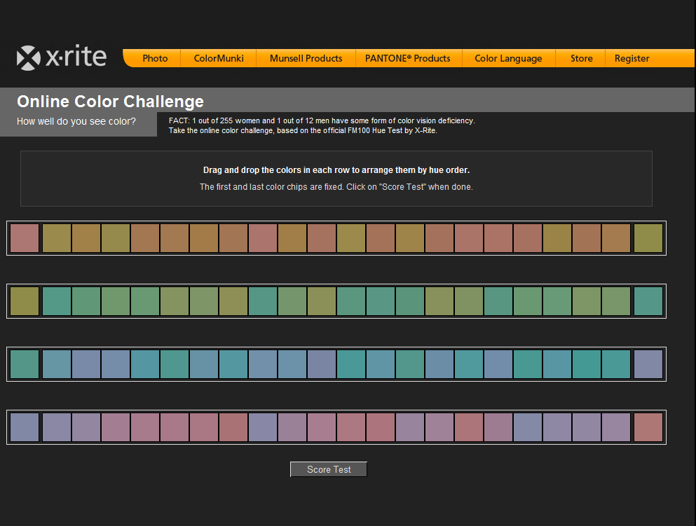Select the seventeenth chip in the third row
This screenshot has height=526, width=696.
point(498,364)
